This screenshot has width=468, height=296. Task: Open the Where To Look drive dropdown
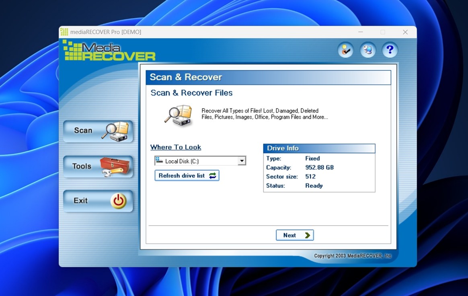click(242, 160)
